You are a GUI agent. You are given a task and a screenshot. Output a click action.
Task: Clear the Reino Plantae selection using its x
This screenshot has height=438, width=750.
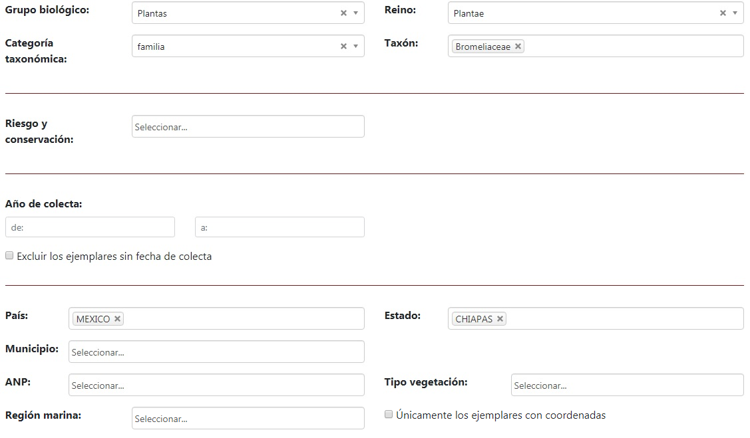point(723,13)
